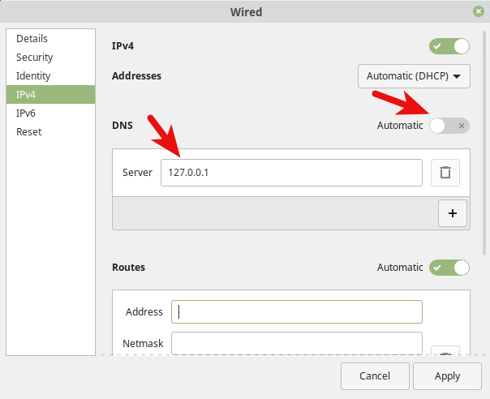
Task: Open the Details section in sidebar
Action: coord(32,39)
